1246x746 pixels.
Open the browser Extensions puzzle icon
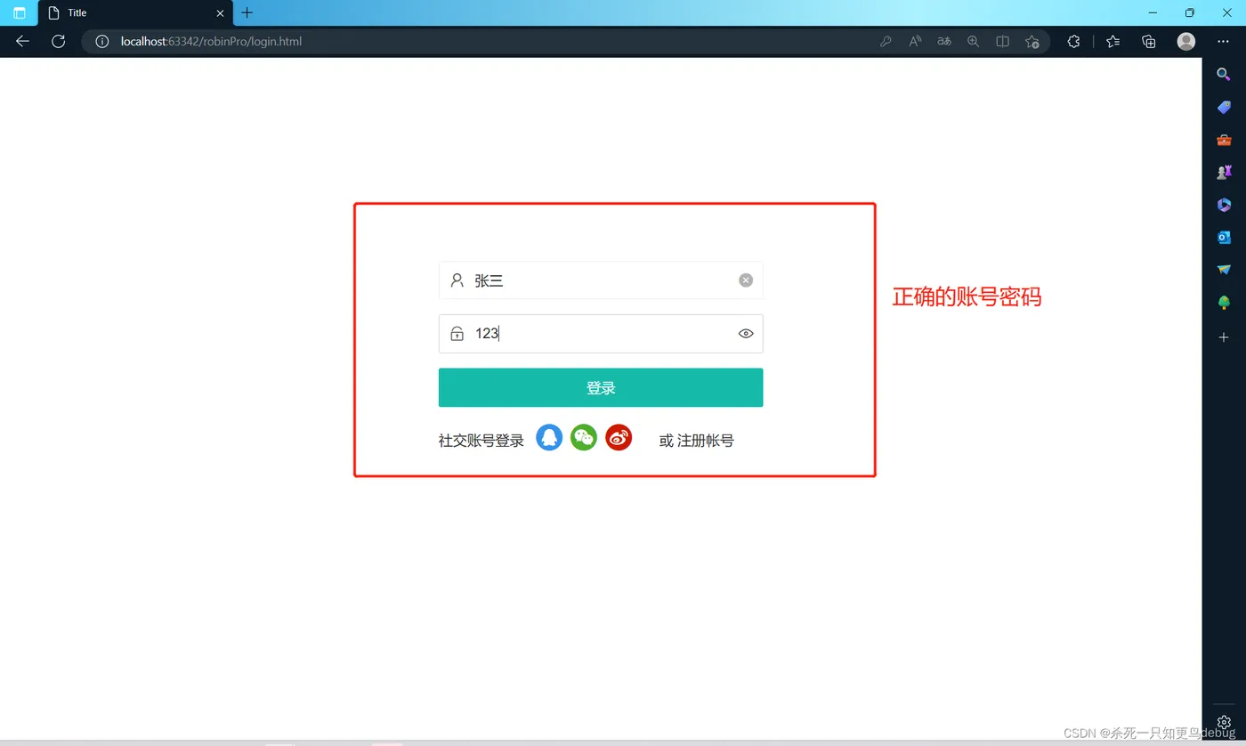point(1073,41)
